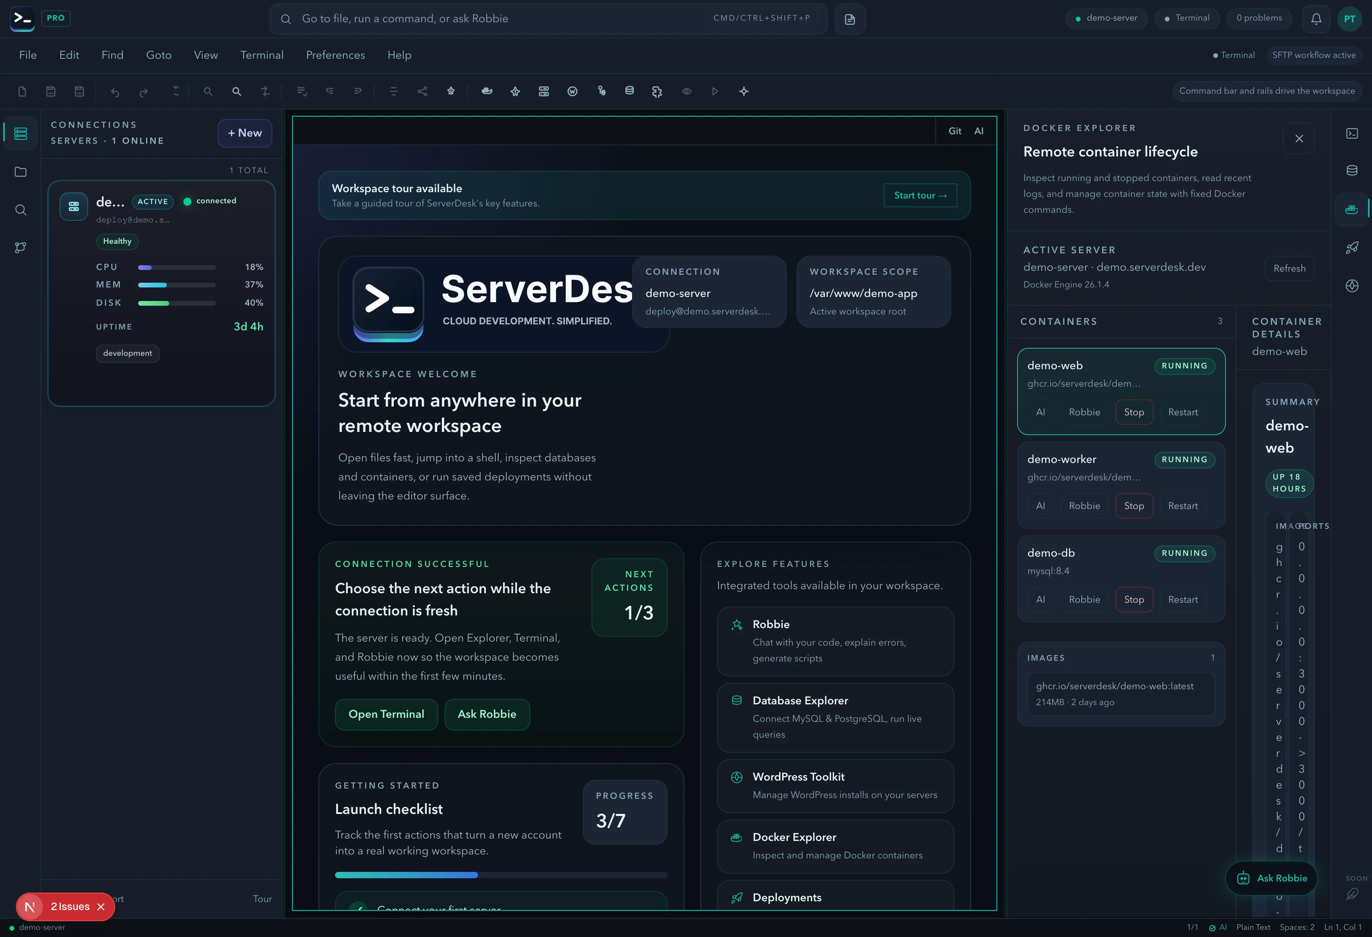This screenshot has height=937, width=1372.
Task: Open the WordPress Toolkit feature card
Action: tap(835, 787)
